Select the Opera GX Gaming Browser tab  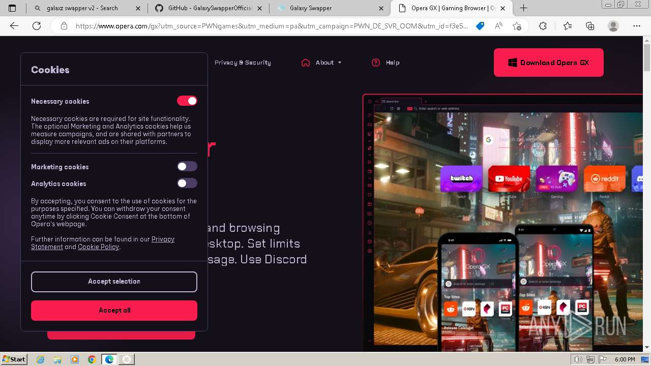pos(452,8)
